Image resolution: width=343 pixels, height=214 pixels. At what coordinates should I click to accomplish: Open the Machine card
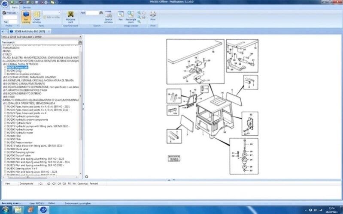click(x=70, y=17)
